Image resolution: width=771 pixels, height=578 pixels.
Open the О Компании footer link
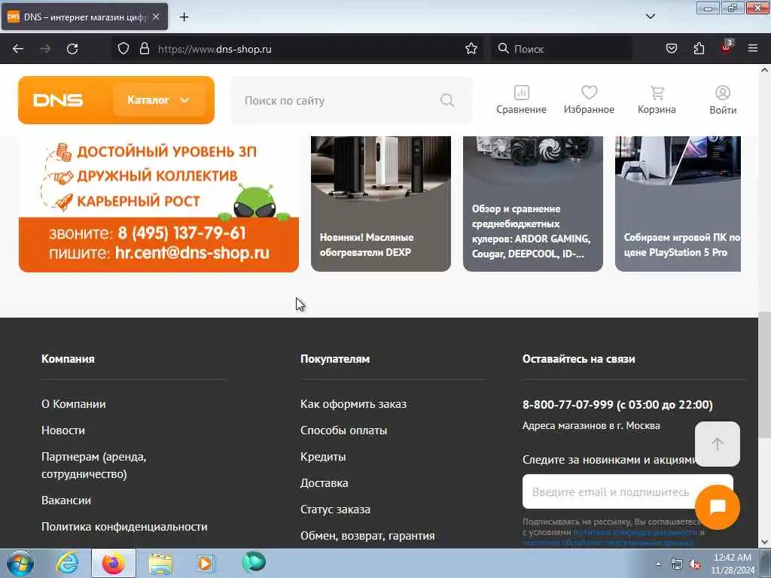pos(74,404)
